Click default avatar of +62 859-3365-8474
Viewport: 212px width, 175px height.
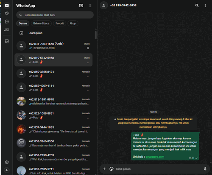click(21, 73)
